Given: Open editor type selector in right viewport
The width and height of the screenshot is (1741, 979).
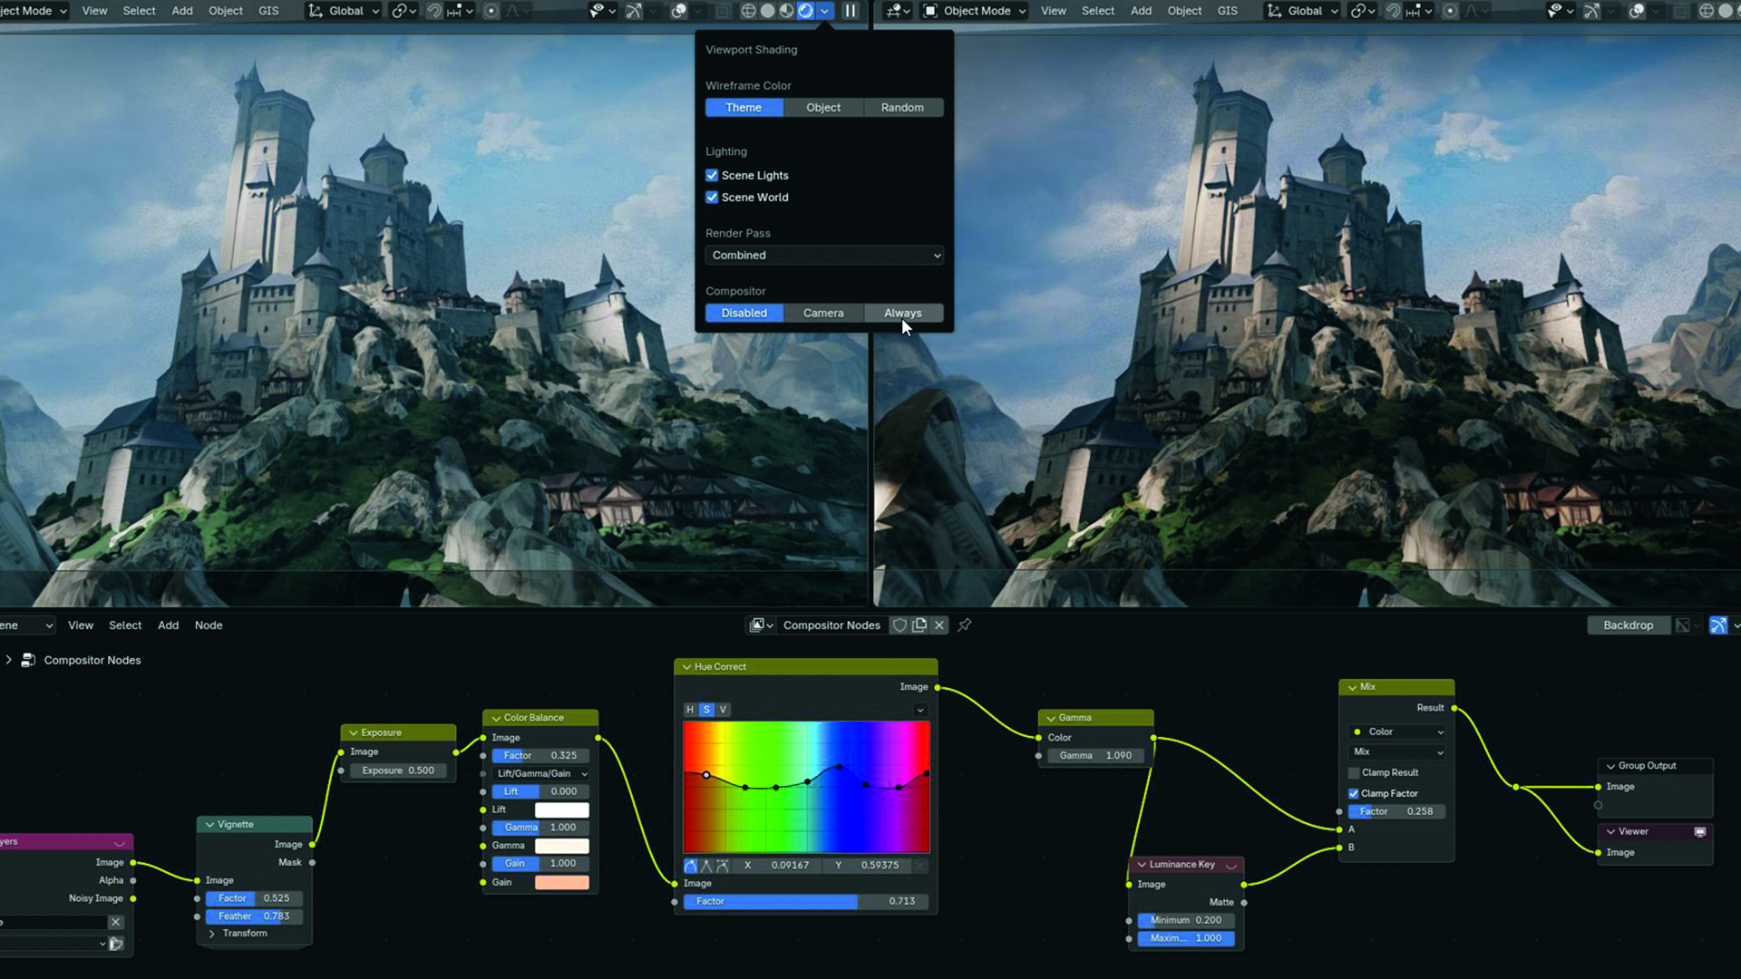Looking at the screenshot, I should click(x=897, y=11).
